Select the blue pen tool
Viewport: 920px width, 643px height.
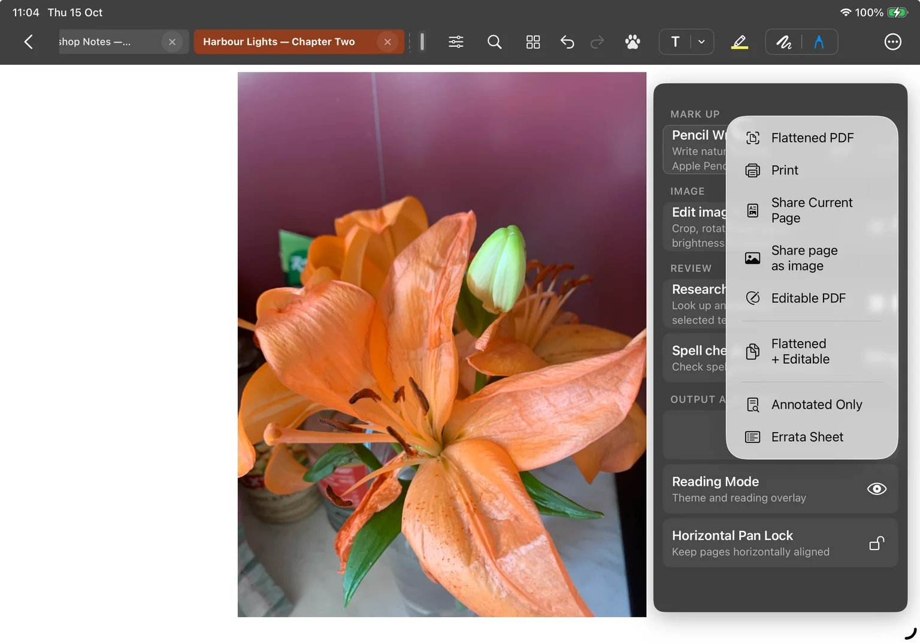click(819, 42)
